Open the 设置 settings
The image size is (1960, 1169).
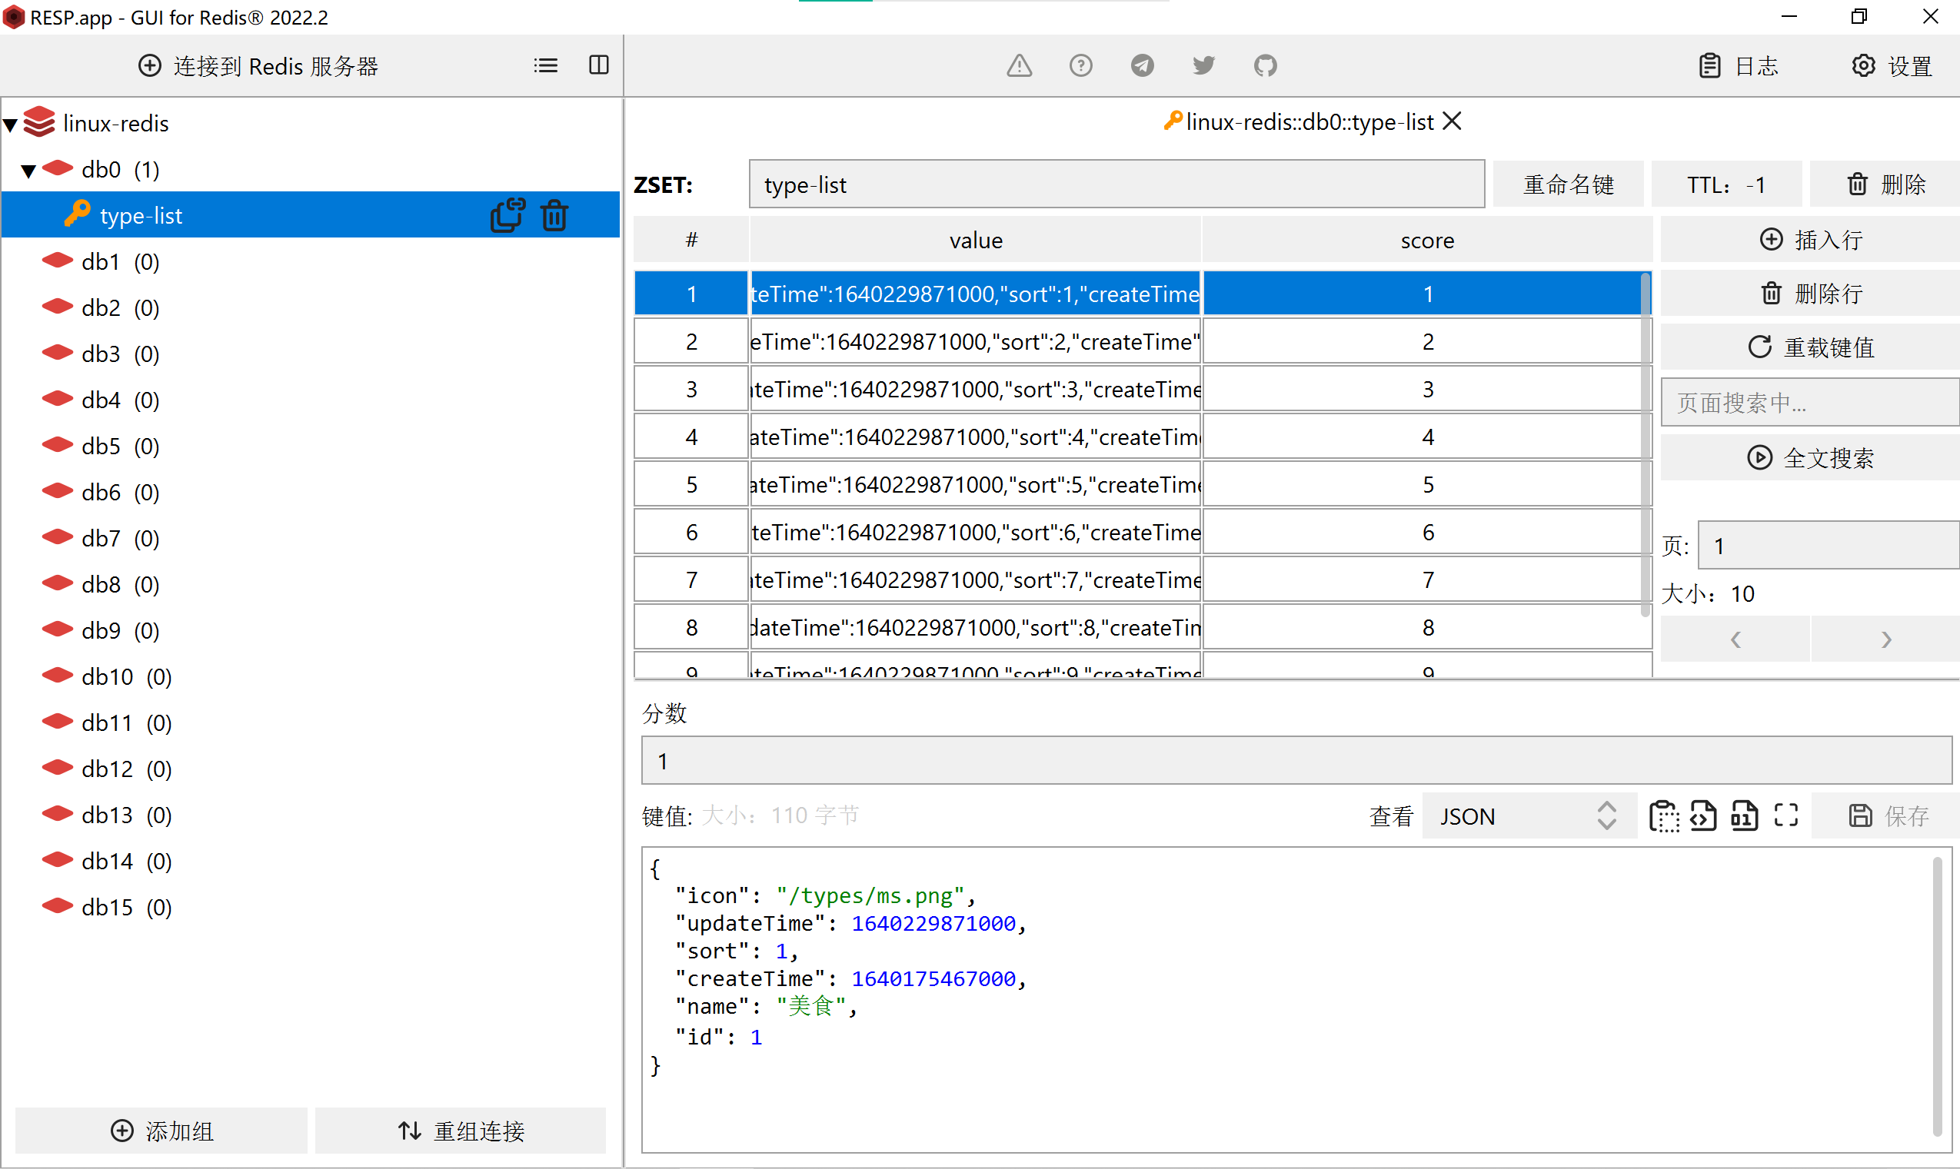tap(1892, 66)
